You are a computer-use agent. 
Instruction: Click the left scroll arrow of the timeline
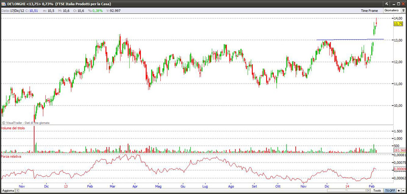coord(18,190)
